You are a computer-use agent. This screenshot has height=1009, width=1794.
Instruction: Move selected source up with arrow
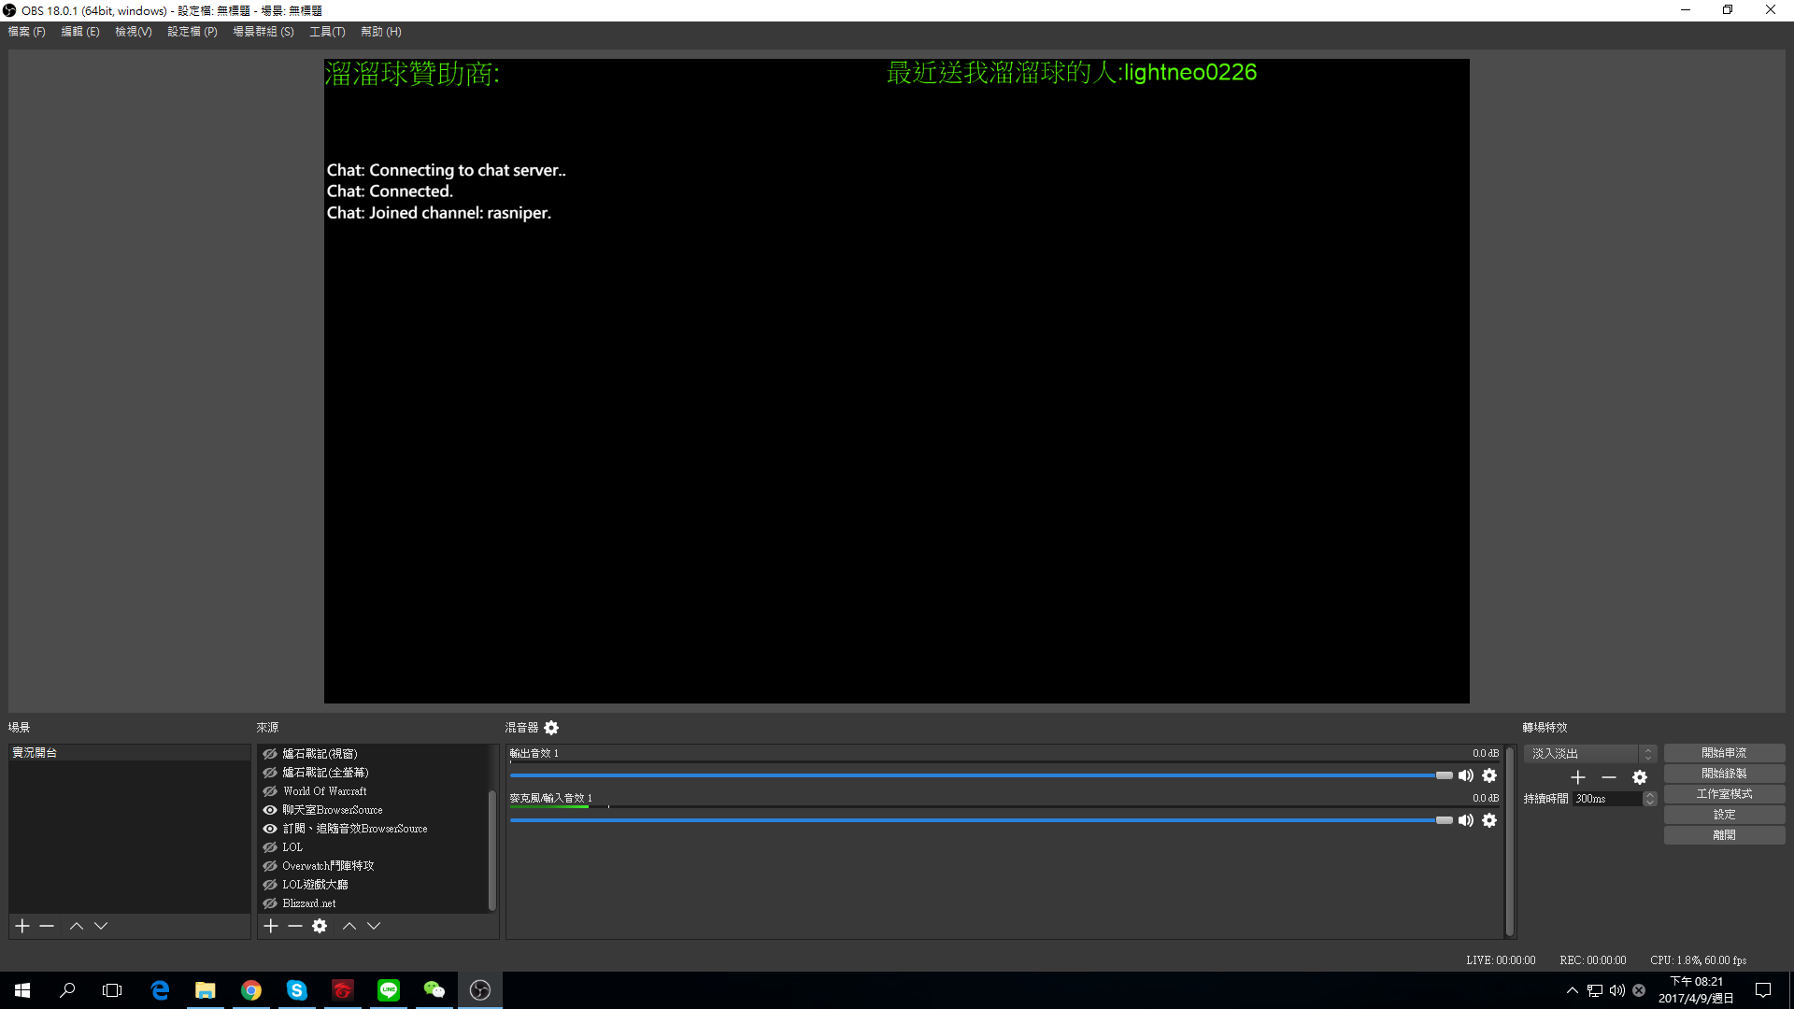click(349, 926)
